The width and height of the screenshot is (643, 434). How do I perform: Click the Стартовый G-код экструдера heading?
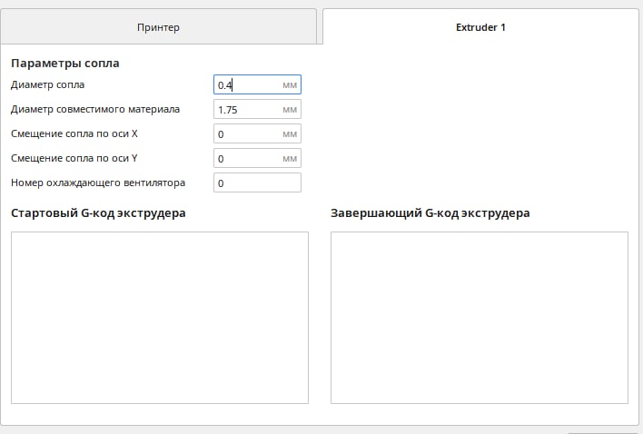tap(98, 213)
